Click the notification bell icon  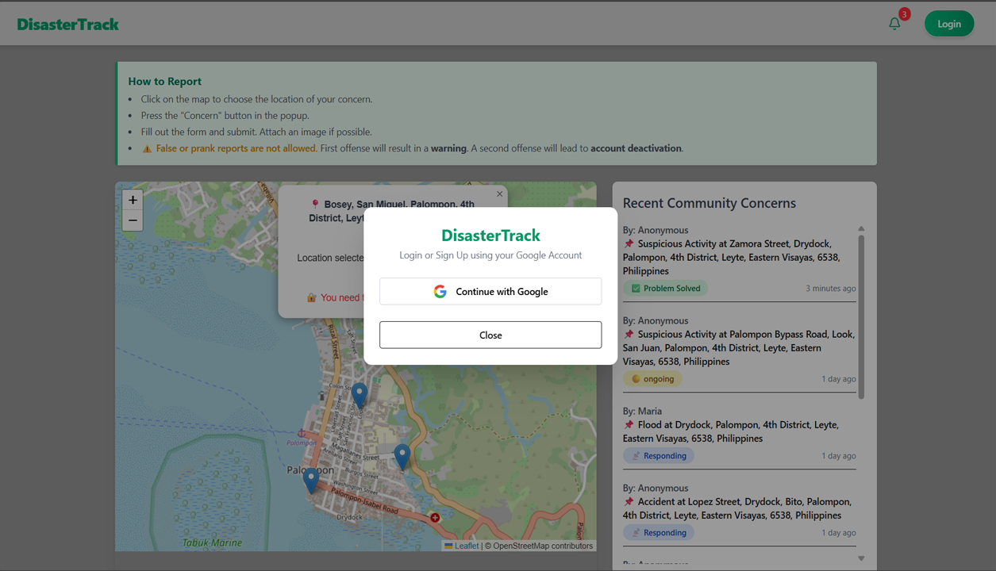pos(894,24)
